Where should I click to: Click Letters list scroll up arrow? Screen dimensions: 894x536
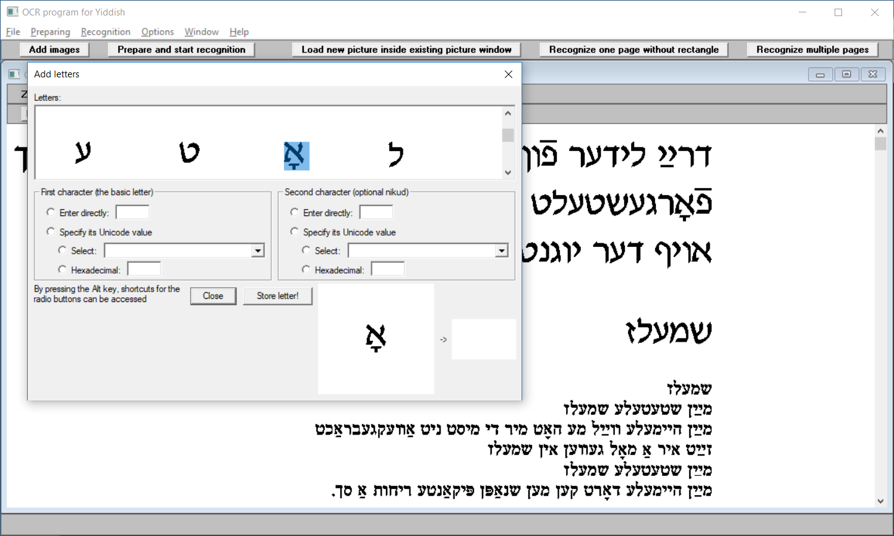(508, 113)
